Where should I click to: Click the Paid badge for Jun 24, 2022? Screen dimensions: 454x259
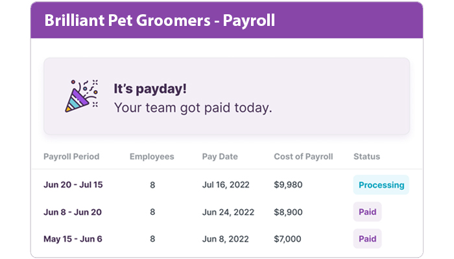point(367,212)
